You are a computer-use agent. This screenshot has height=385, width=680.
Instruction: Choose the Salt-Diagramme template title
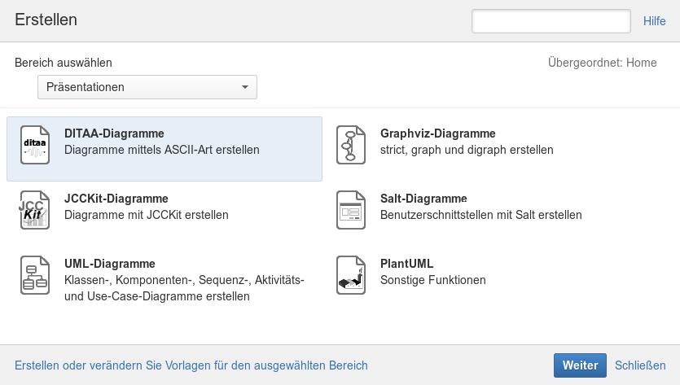(423, 199)
